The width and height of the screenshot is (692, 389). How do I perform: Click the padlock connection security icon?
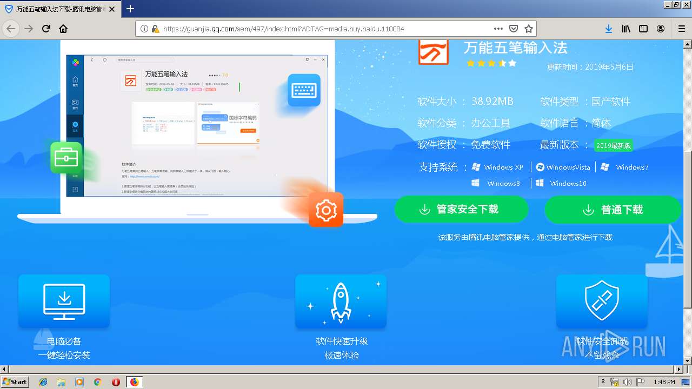(155, 29)
